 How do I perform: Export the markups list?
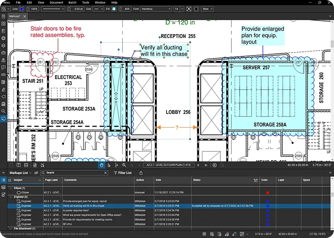tap(141, 173)
